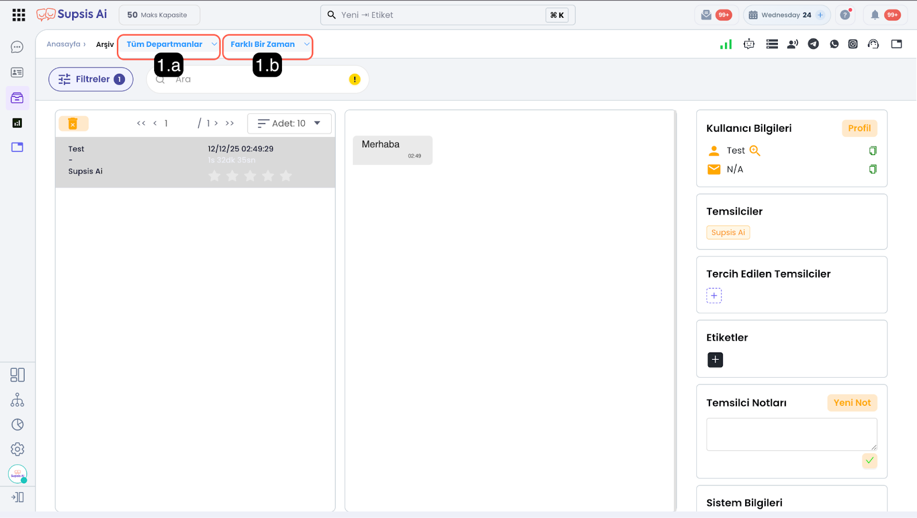Open the Filtreler filter button
The width and height of the screenshot is (917, 518).
click(x=91, y=80)
